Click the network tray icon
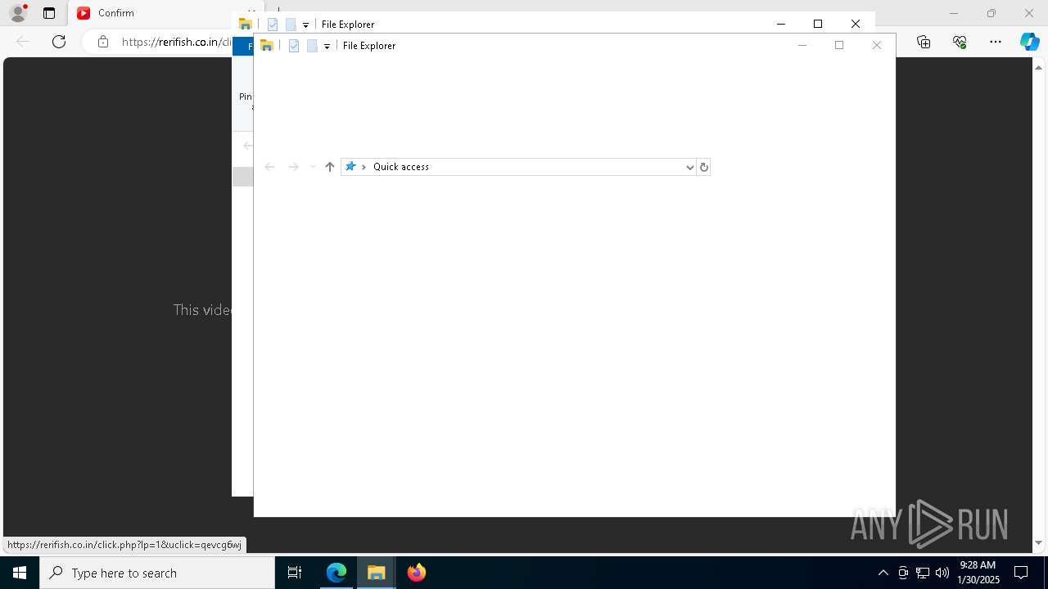Viewport: 1048px width, 589px height. [x=923, y=573]
